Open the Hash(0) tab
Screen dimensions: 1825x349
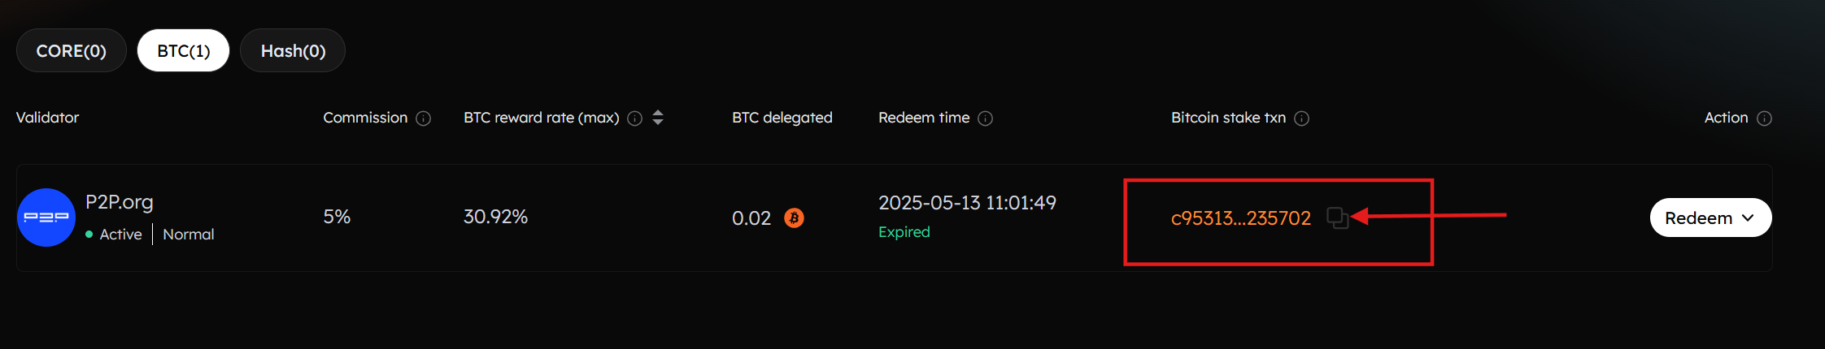293,50
